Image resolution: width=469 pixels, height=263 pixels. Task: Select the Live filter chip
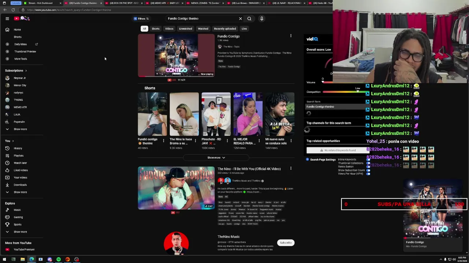244,28
